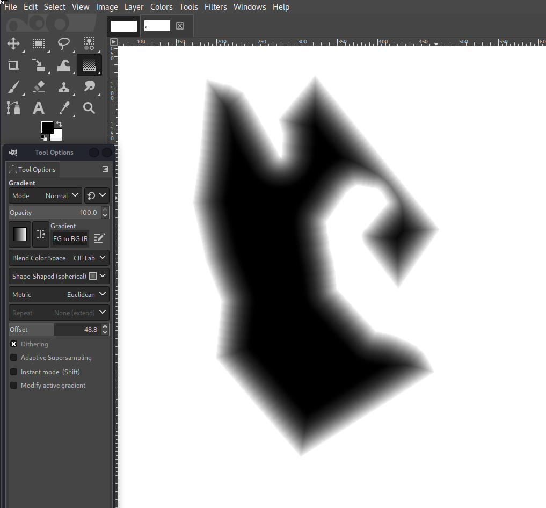Screen dimensions: 546x508
Task: Click the reverse gradient button
Action: pos(40,234)
